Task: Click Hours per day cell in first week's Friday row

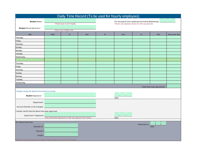Action: click(174, 40)
